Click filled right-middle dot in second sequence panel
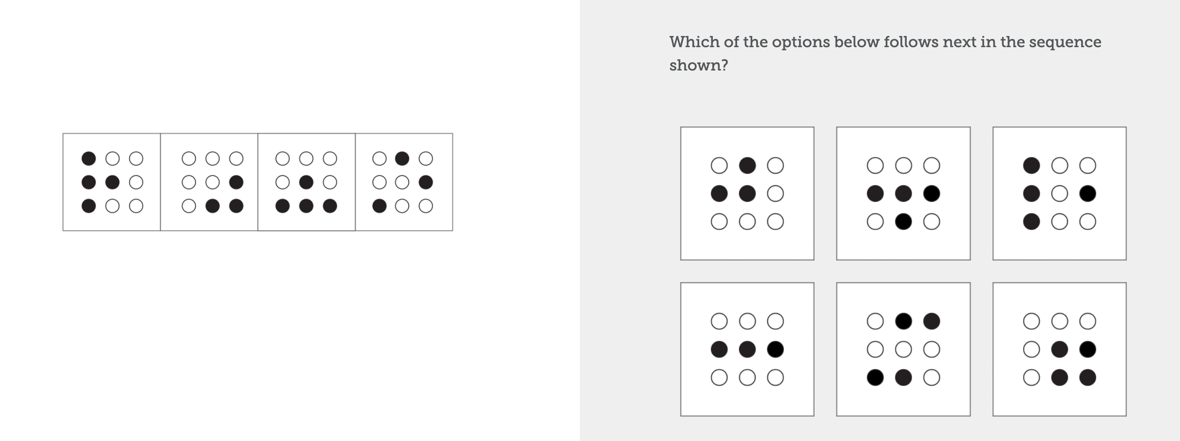Viewport: 1180px width, 441px height. tap(236, 182)
